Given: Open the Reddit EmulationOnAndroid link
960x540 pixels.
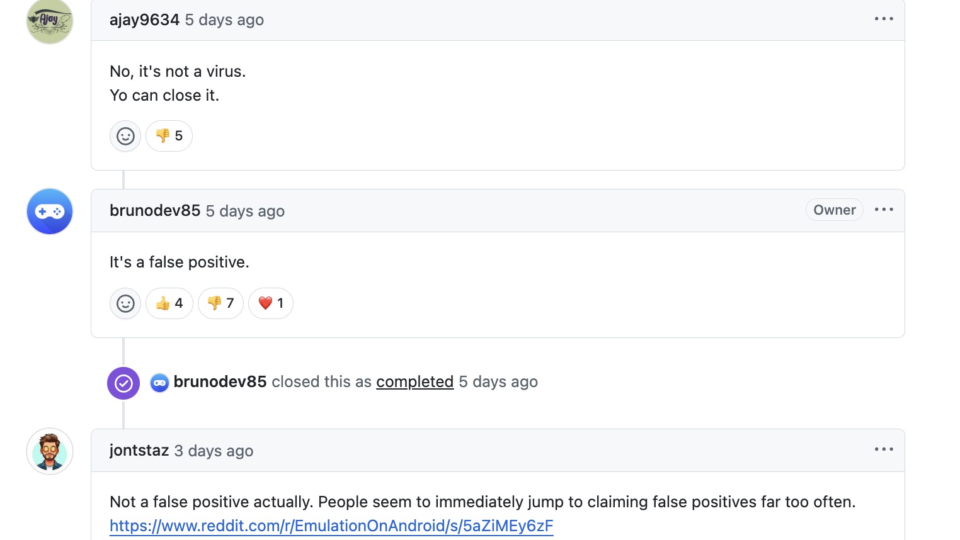Looking at the screenshot, I should pyautogui.click(x=331, y=526).
